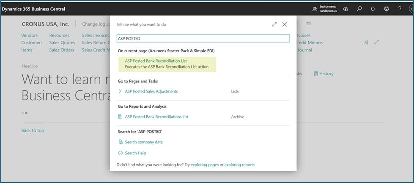The height and width of the screenshot is (183, 414).
Task: Click the search text field containing ASP POSTED
Action: tap(203, 38)
